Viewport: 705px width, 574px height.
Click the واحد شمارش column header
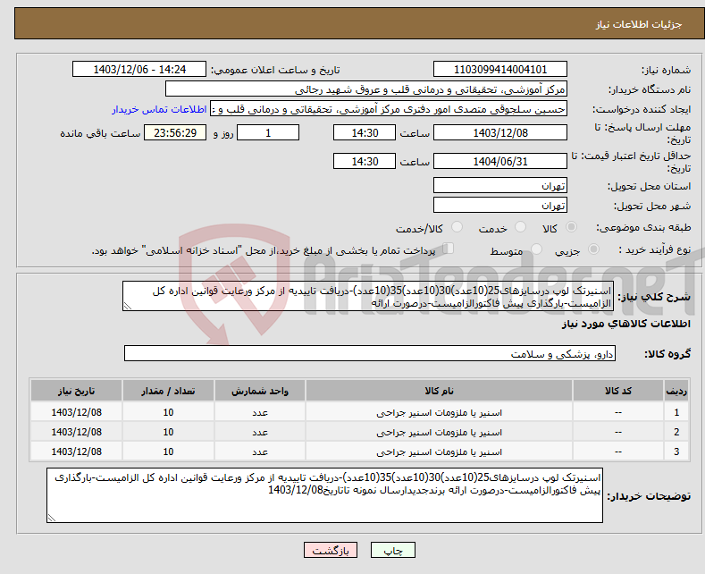pos(260,391)
